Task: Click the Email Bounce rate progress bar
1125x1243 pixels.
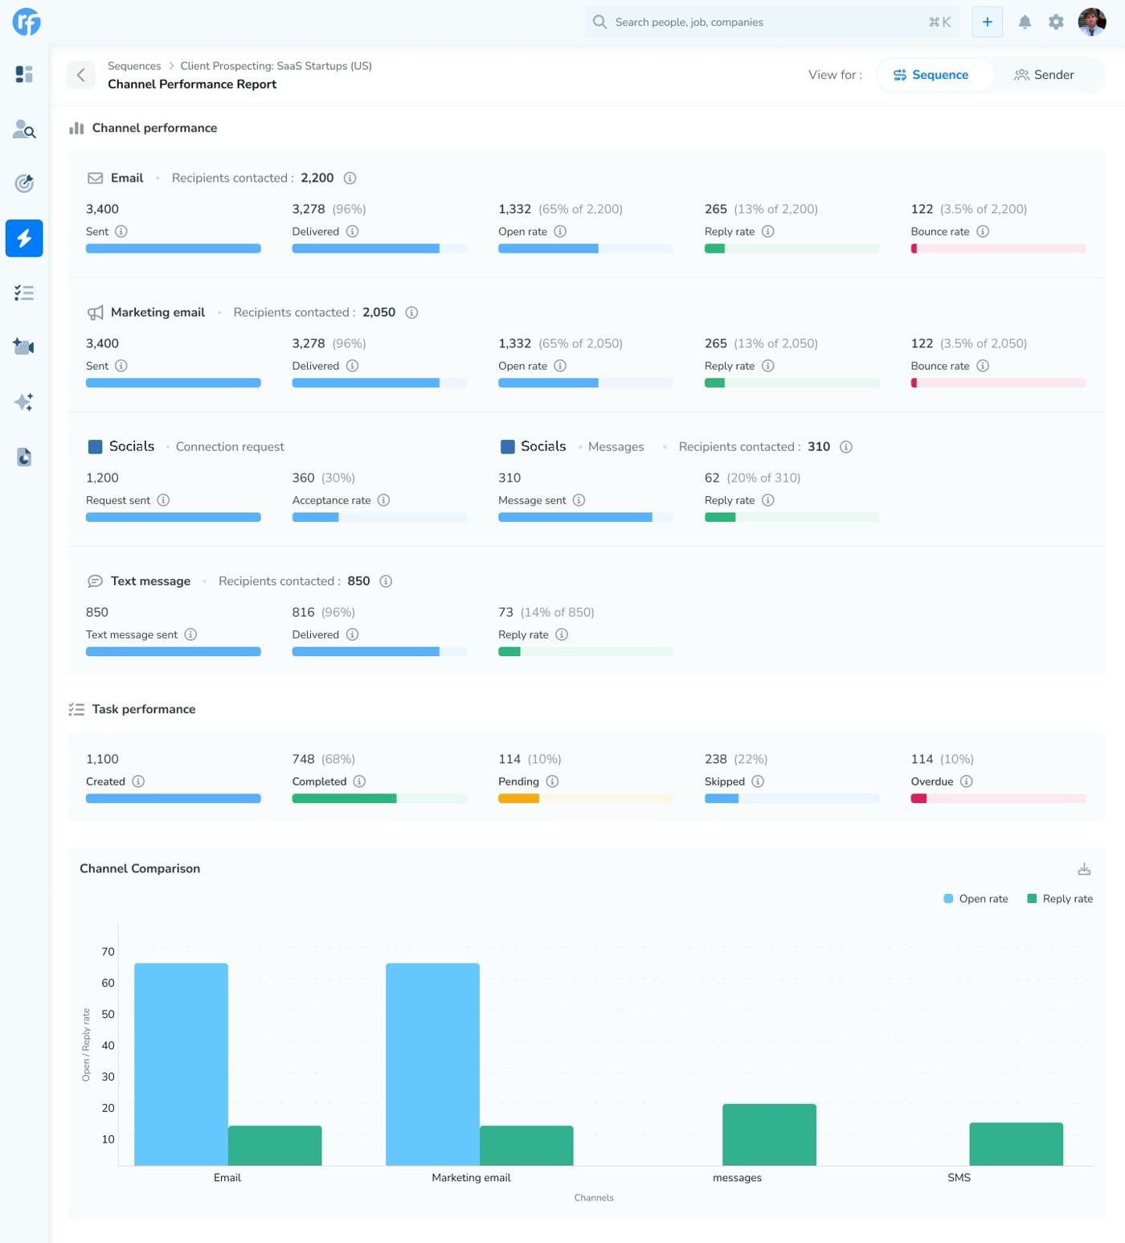Action: (x=998, y=249)
